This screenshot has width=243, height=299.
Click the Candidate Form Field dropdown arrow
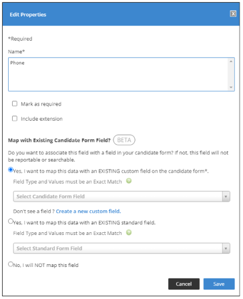point(226,196)
